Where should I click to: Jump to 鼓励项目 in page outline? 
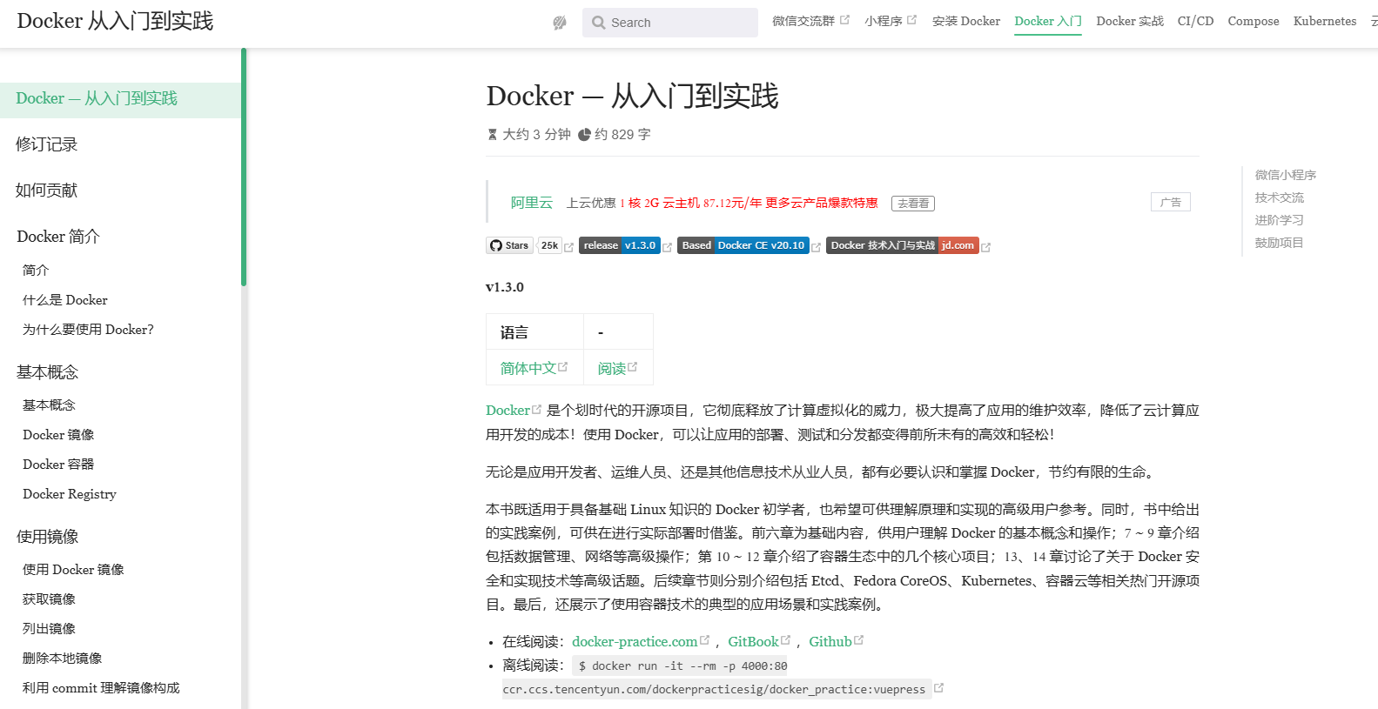[x=1280, y=243]
